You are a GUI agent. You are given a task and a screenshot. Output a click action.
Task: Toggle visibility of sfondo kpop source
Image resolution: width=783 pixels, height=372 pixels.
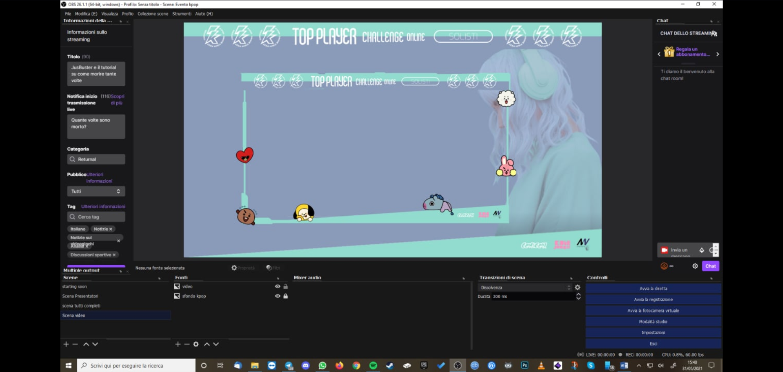[x=278, y=296]
